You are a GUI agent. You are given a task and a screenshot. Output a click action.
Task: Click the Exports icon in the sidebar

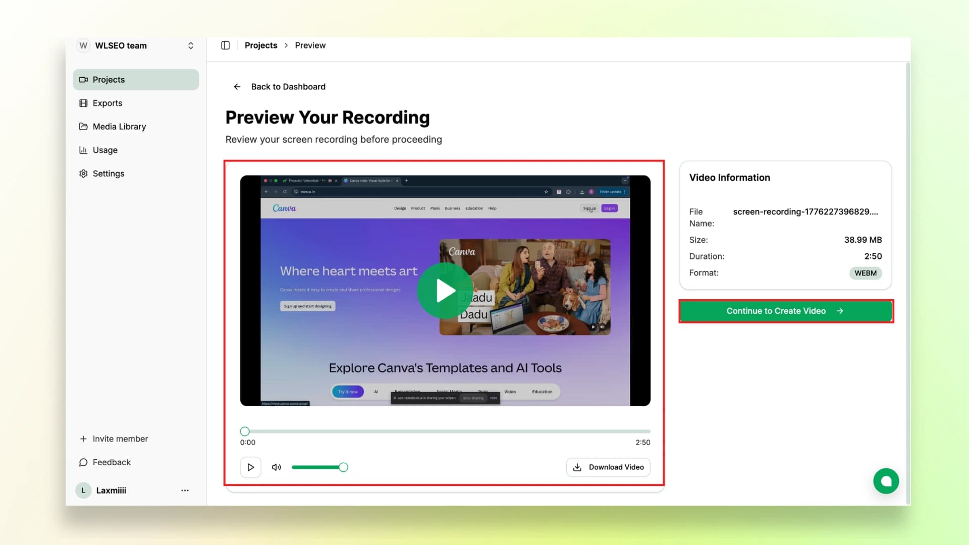[x=83, y=103]
